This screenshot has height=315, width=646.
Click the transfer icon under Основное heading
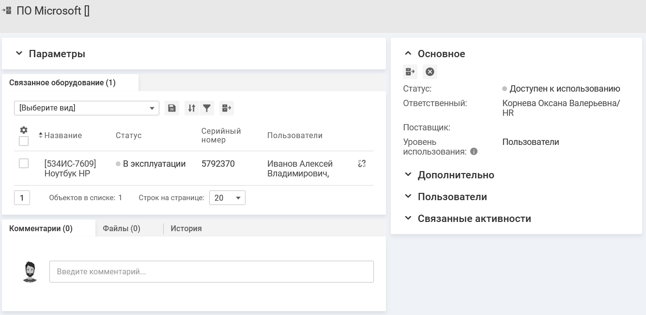click(410, 72)
